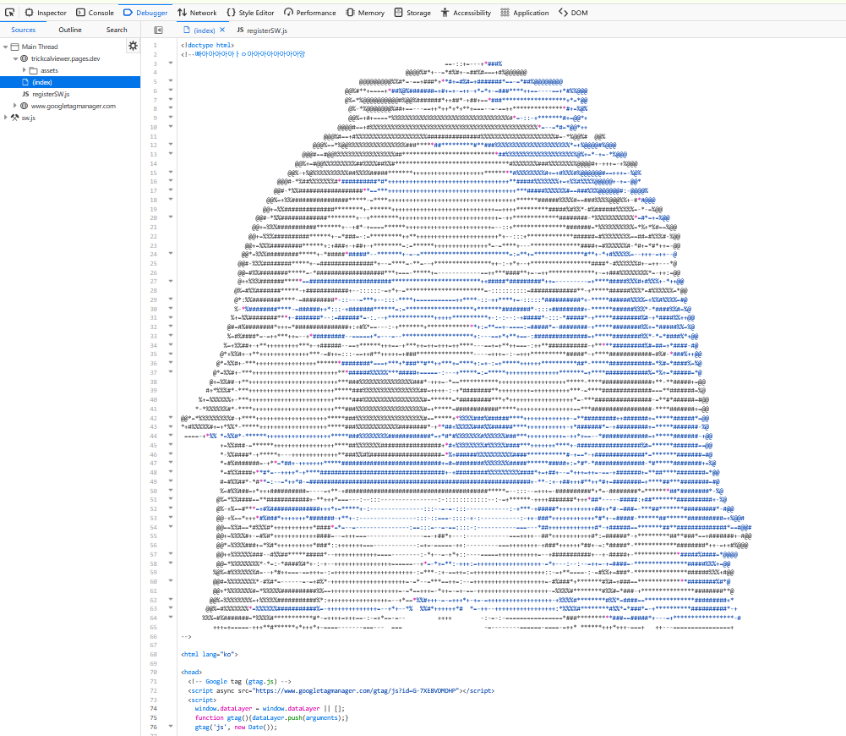Click the <html lang="ko"> code line
The width and height of the screenshot is (846, 736).
(210, 655)
